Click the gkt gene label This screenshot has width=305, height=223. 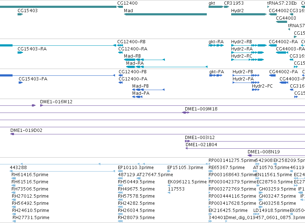point(211,3)
